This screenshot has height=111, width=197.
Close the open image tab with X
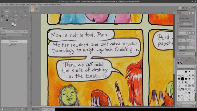pyautogui.click(x=37, y=9)
